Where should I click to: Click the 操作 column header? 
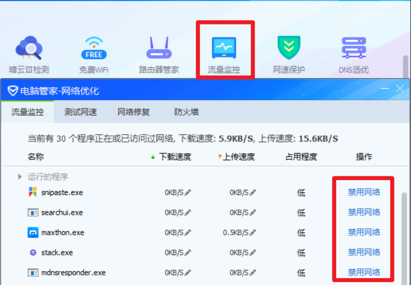(x=364, y=157)
